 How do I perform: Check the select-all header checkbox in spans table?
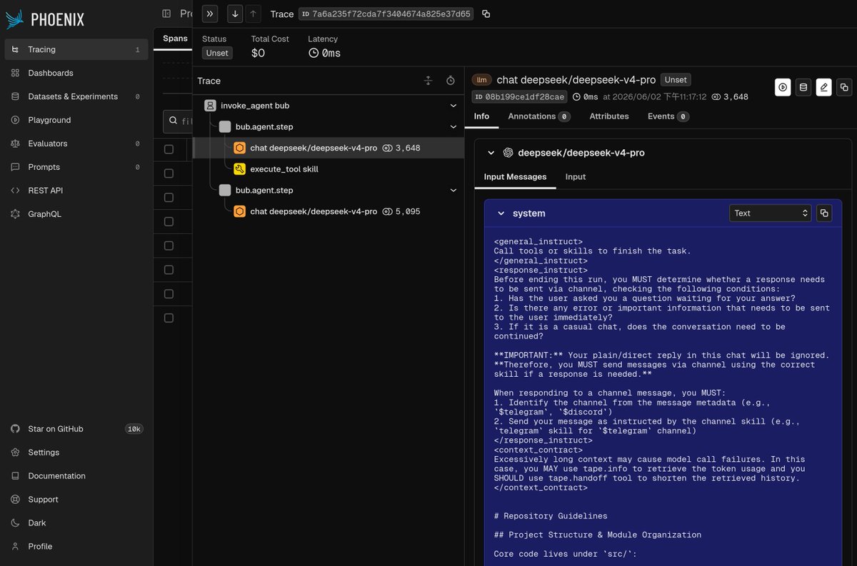(169, 149)
